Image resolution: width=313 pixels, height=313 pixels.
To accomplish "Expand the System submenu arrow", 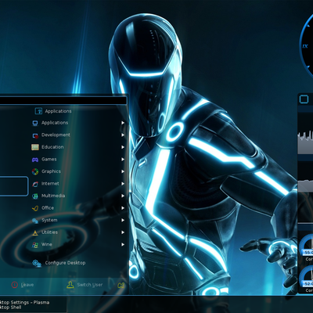I will click(x=123, y=221).
